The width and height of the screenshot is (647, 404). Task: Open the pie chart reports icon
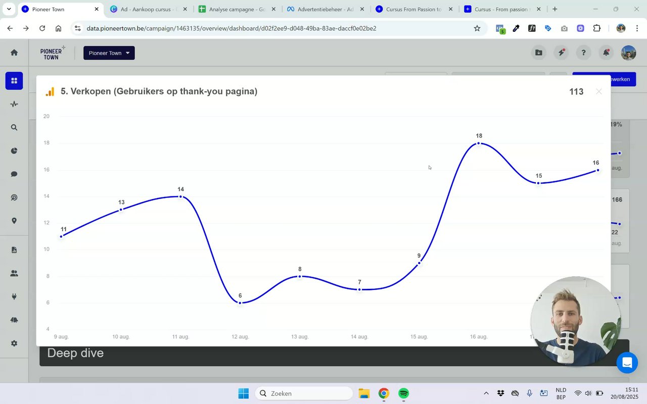[14, 151]
